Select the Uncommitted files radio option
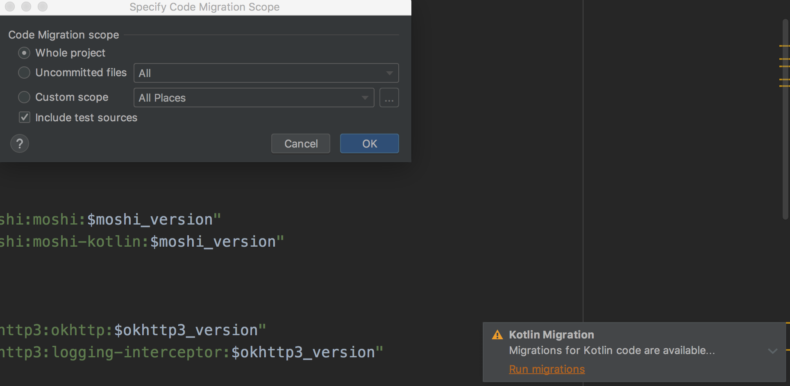 [x=24, y=73]
